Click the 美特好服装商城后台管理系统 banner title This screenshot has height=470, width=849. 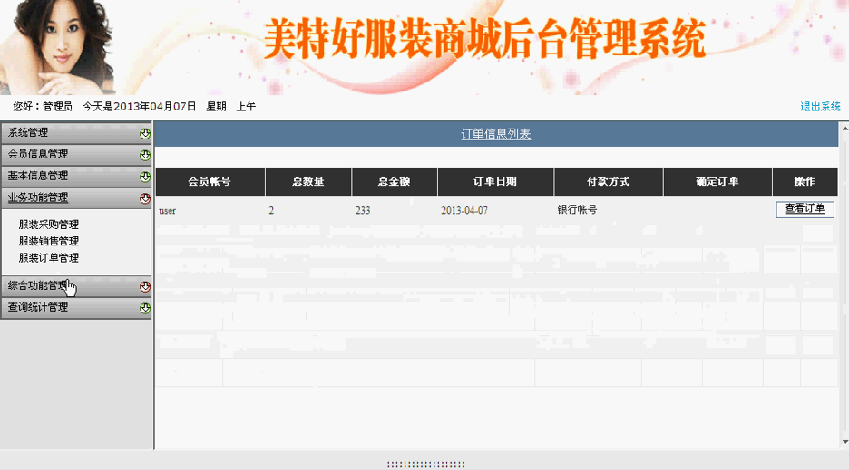(x=484, y=38)
